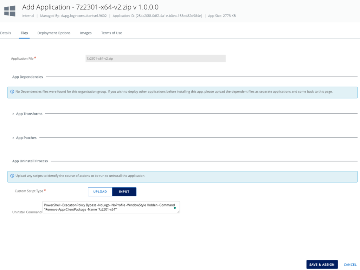The height and width of the screenshot is (270, 360).
Task: Click the App Uninstall Process heading
Action: click(x=30, y=161)
